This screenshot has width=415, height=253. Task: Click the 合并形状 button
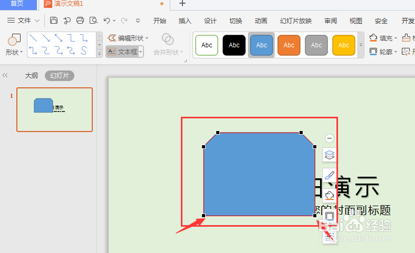tap(168, 44)
